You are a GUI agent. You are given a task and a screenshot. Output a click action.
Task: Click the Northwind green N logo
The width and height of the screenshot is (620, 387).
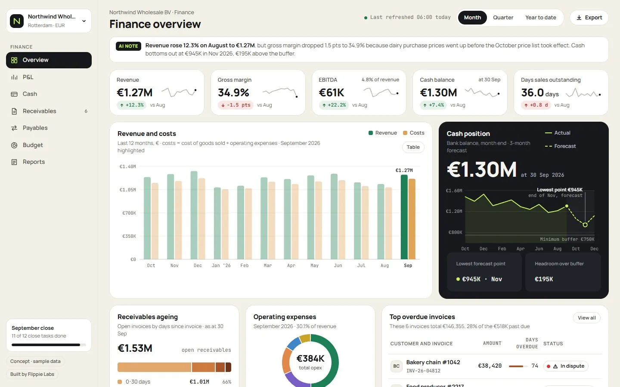pos(17,21)
